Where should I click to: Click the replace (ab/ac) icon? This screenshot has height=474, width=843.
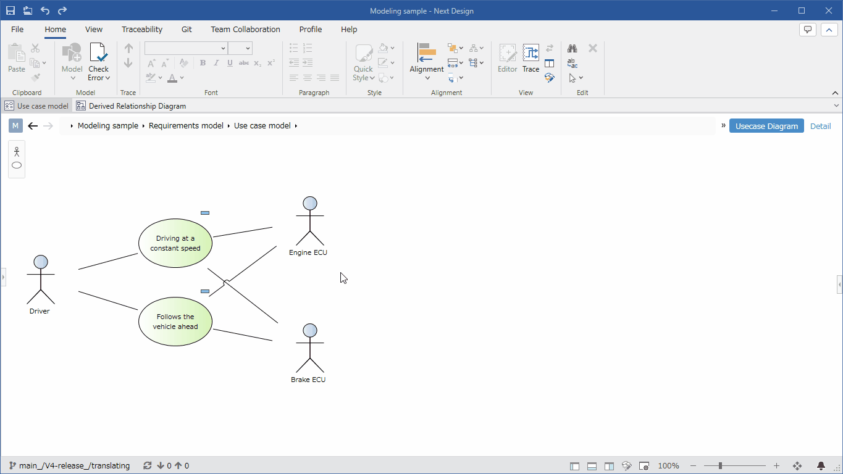(x=572, y=63)
